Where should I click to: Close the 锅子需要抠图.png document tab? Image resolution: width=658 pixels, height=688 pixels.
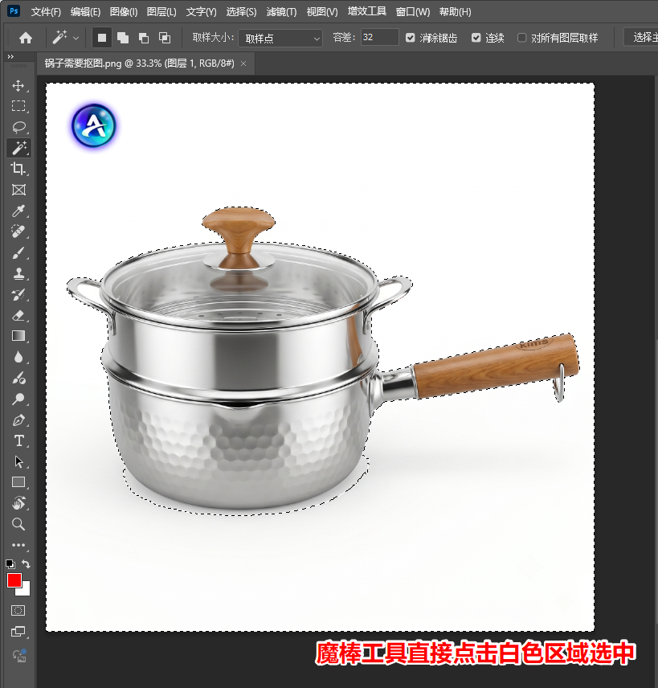tap(243, 63)
